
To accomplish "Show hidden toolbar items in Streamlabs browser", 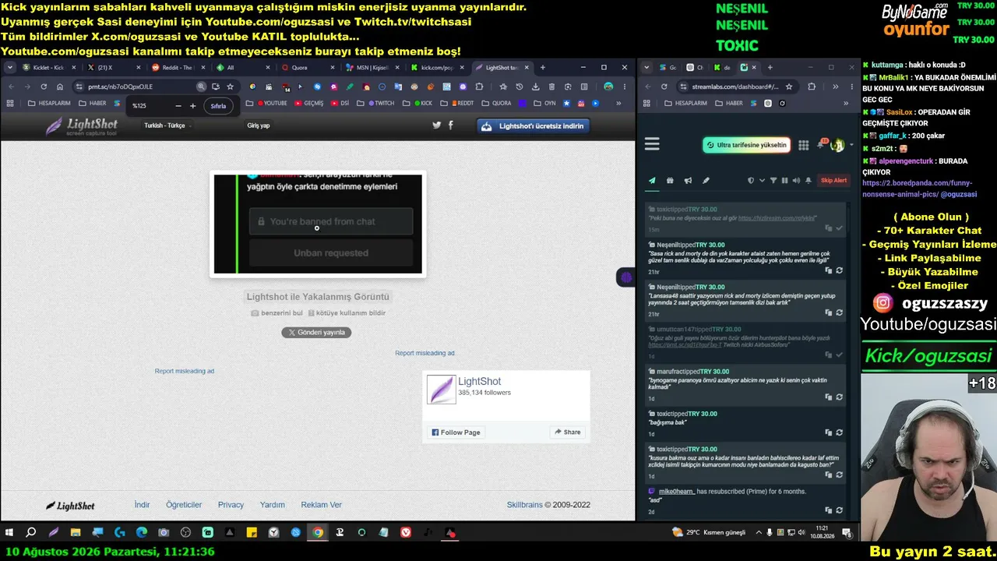I will [835, 86].
